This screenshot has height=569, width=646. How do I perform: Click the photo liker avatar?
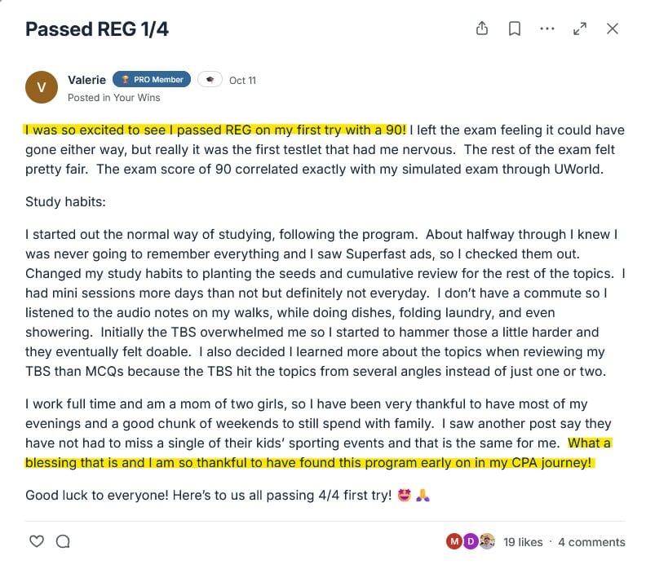pos(487,541)
